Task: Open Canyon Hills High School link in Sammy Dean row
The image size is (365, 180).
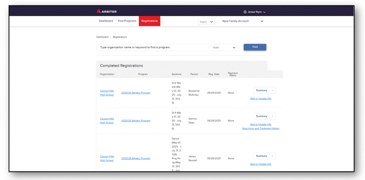Action: tap(107, 121)
